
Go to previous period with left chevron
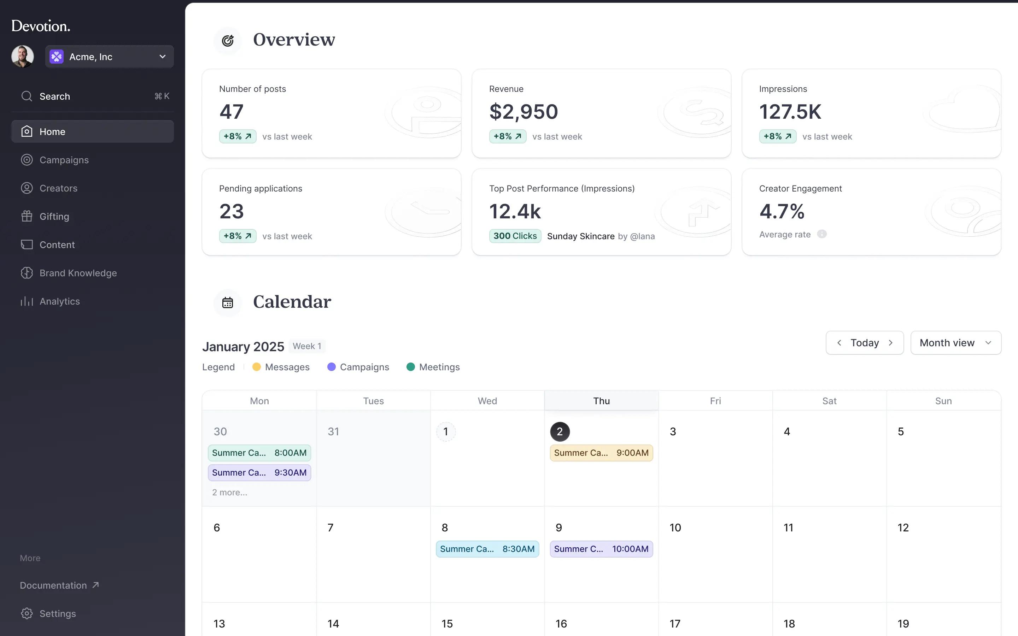[839, 343]
